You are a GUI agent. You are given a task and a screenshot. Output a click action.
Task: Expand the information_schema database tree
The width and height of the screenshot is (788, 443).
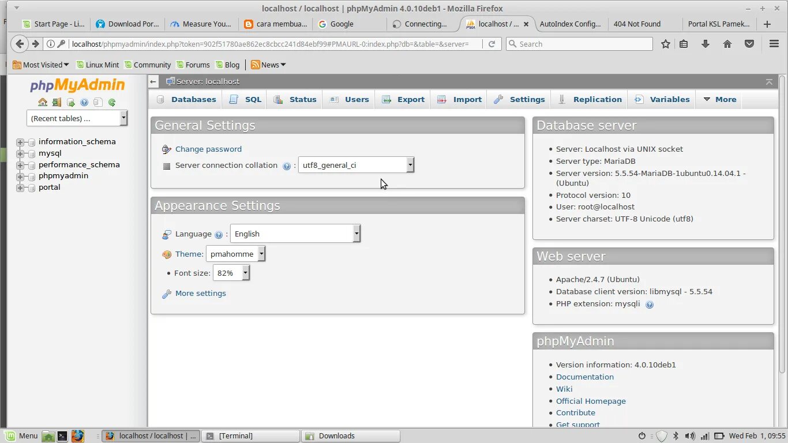point(20,142)
